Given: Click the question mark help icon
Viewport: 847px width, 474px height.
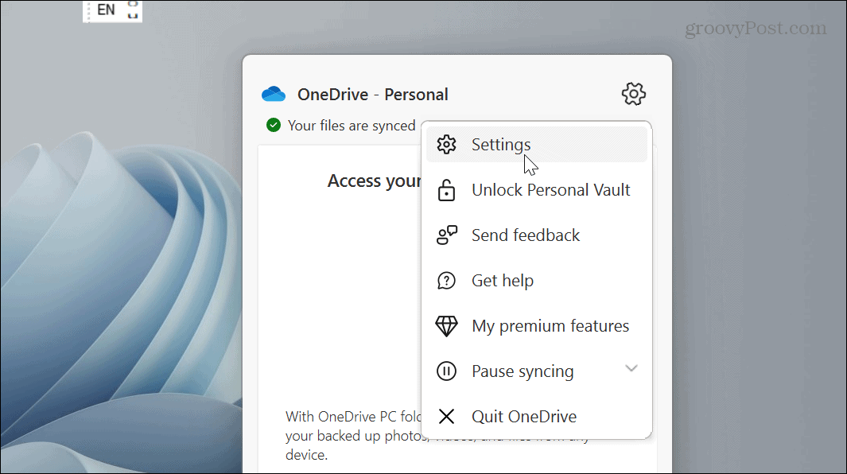Looking at the screenshot, I should 447,281.
